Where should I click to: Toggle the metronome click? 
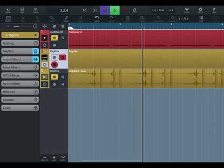pyautogui.click(x=135, y=10)
